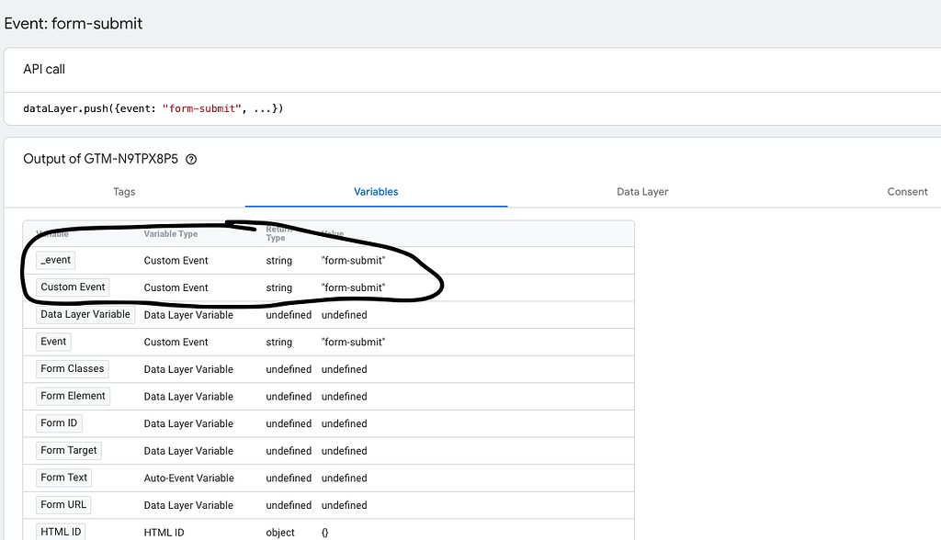Open the _event variable details
Image resolution: width=941 pixels, height=540 pixels.
pyautogui.click(x=55, y=260)
